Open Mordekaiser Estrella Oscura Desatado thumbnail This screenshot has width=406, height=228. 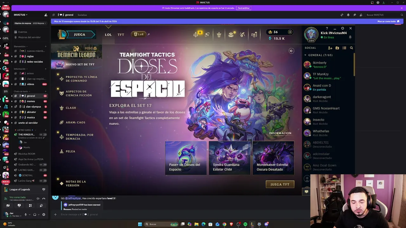pyautogui.click(x=273, y=158)
